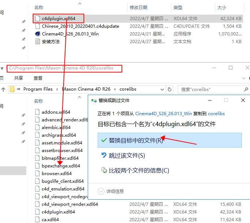250x223 pixels.
Task: Close the 替换或跳过文件 dialog
Action: 243,100
